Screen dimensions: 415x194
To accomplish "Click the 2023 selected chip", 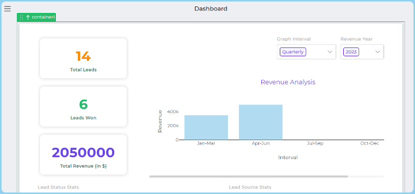I will [351, 52].
